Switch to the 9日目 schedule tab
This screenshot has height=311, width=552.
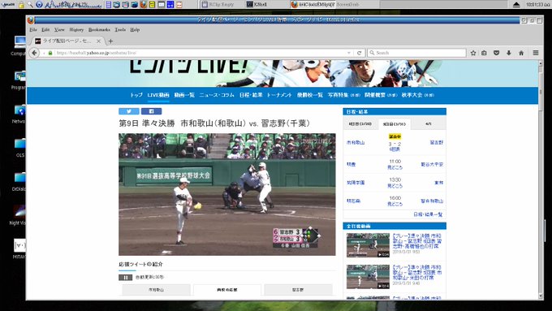tap(395, 124)
